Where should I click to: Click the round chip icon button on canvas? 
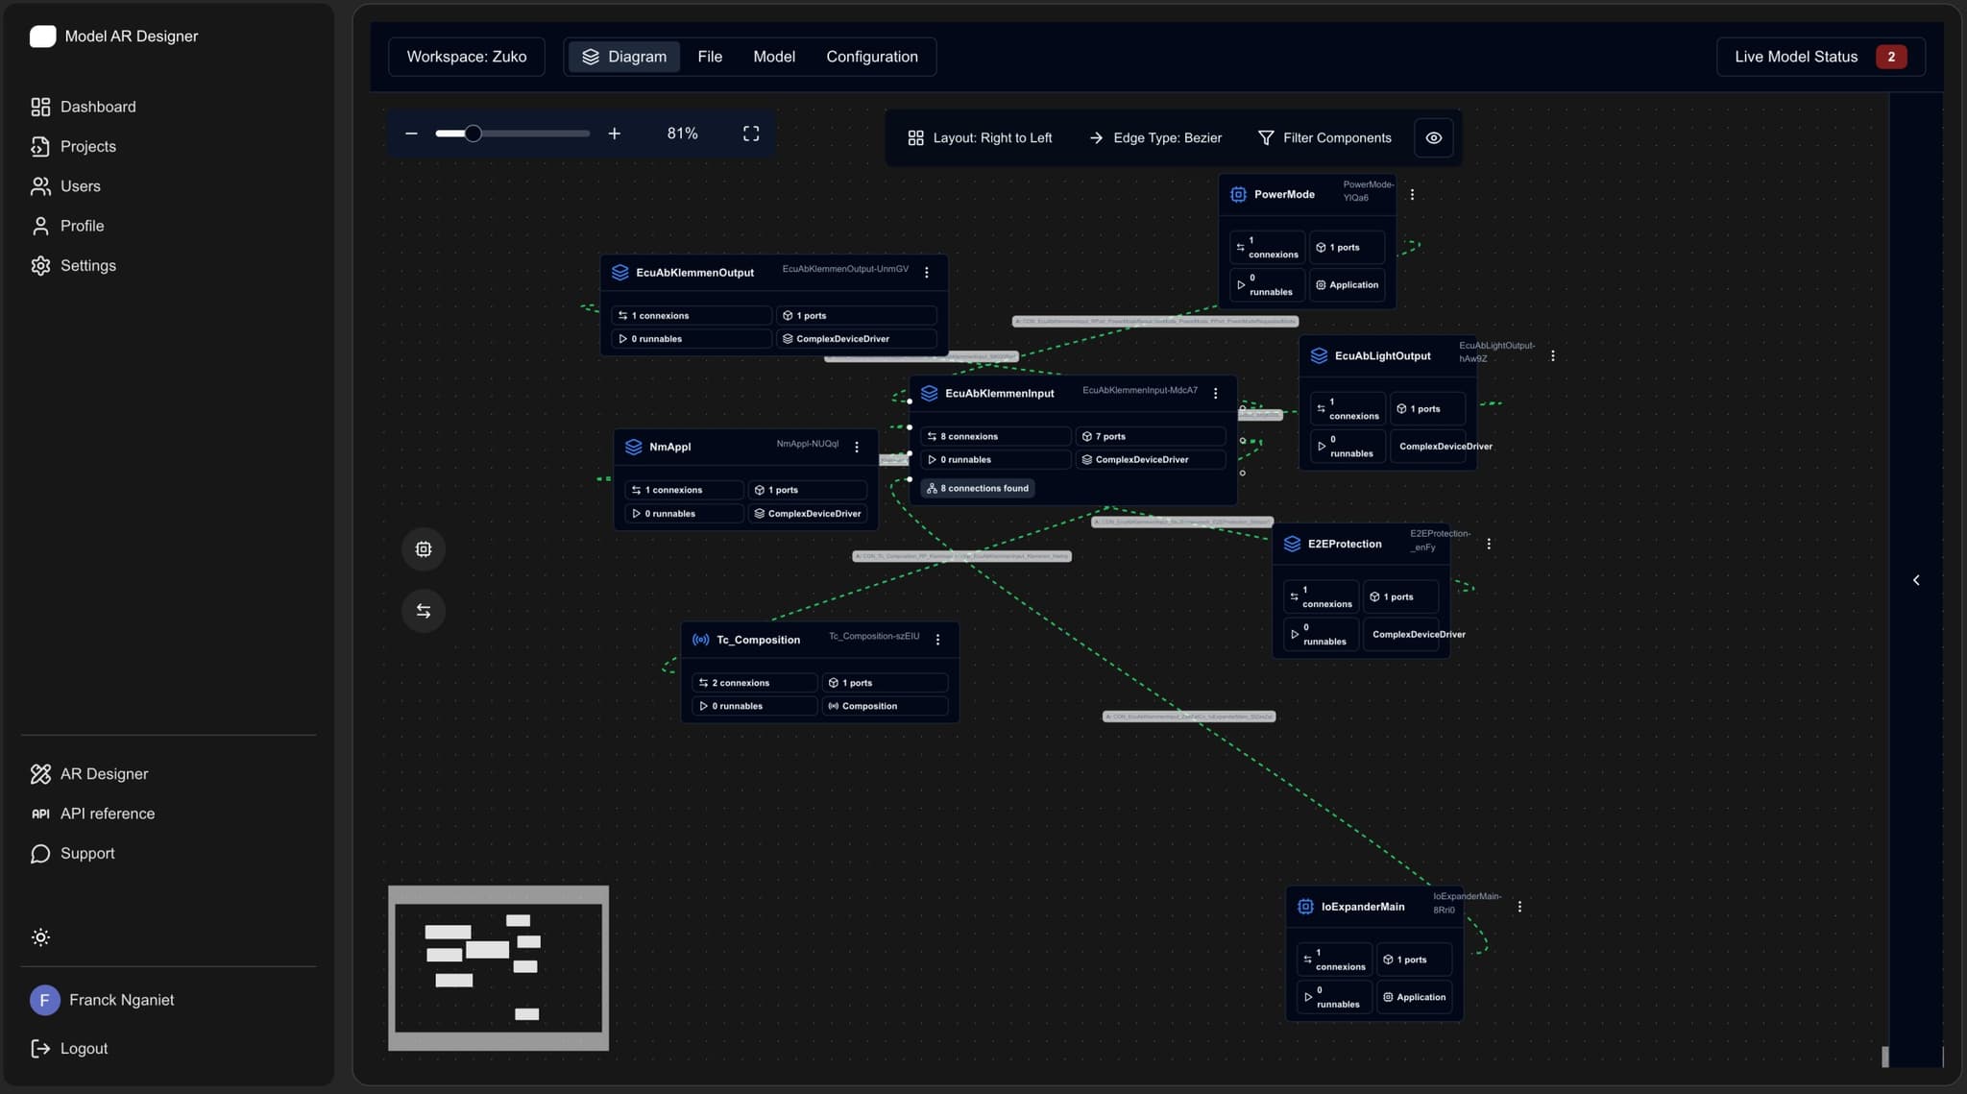tap(424, 549)
